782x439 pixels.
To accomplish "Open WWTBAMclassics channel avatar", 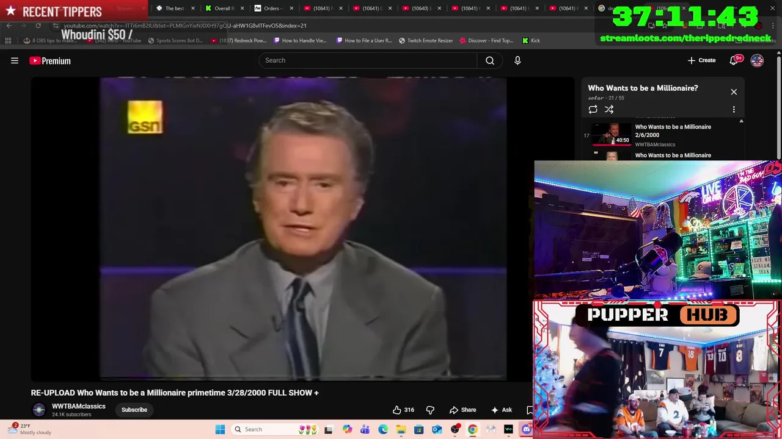I will click(39, 410).
